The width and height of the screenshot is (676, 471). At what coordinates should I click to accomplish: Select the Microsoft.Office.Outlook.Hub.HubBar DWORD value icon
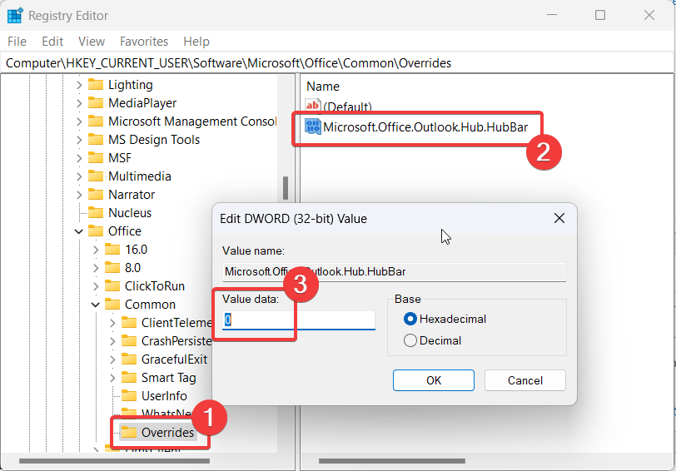click(313, 127)
